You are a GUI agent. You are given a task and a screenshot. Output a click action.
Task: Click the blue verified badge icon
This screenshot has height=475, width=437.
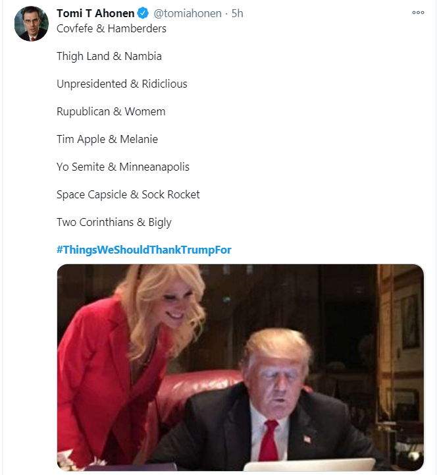143,13
